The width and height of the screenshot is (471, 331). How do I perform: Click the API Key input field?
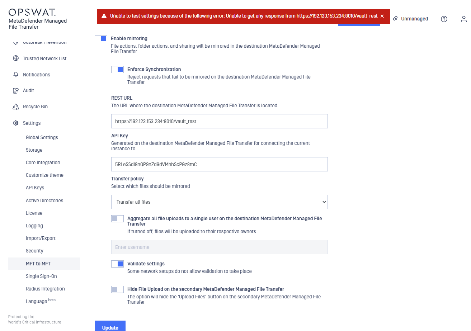220,164
